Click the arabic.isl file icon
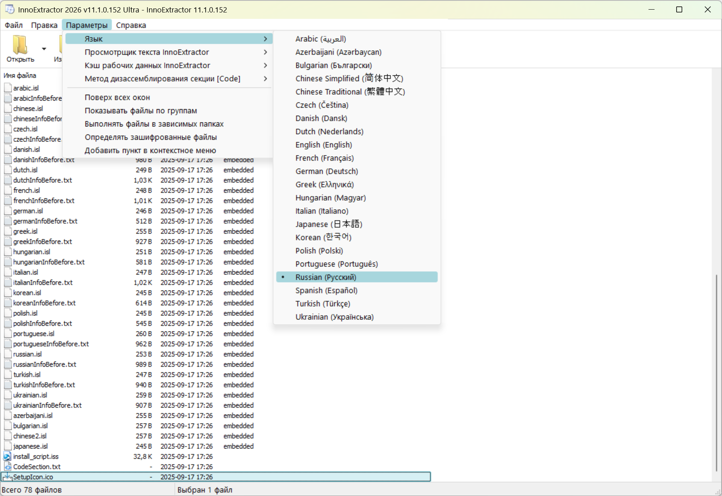 [7, 88]
